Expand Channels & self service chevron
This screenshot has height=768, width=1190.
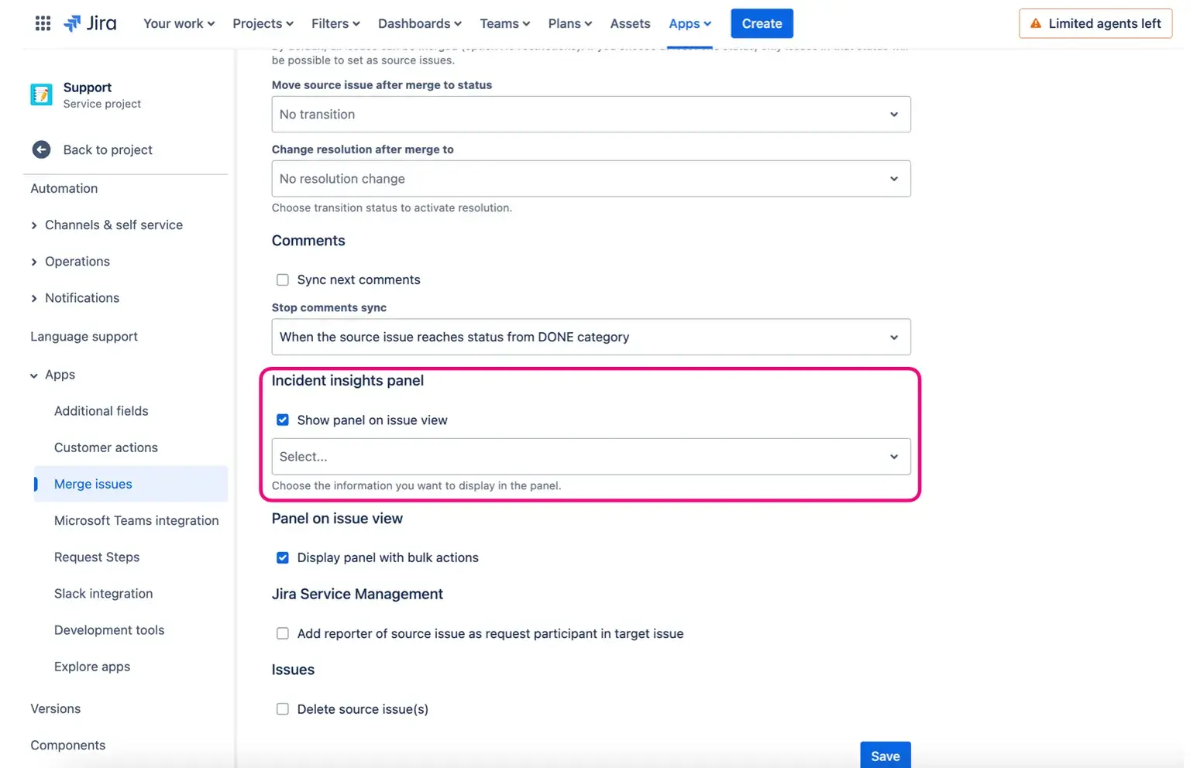pos(34,225)
